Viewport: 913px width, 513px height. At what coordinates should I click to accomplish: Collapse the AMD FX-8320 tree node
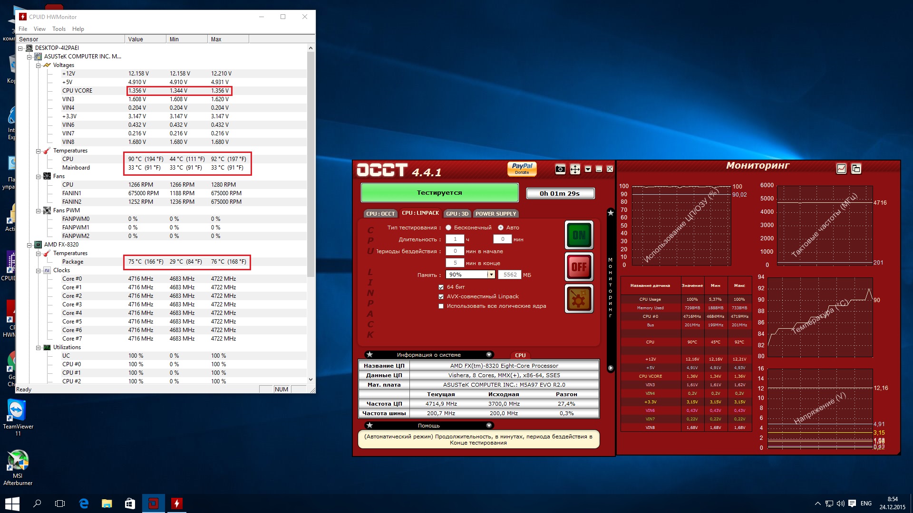click(x=29, y=245)
